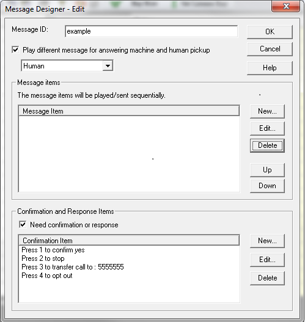Viewport: 305px width, 322px height.
Task: Create a New confirmation item
Action: 267,241
